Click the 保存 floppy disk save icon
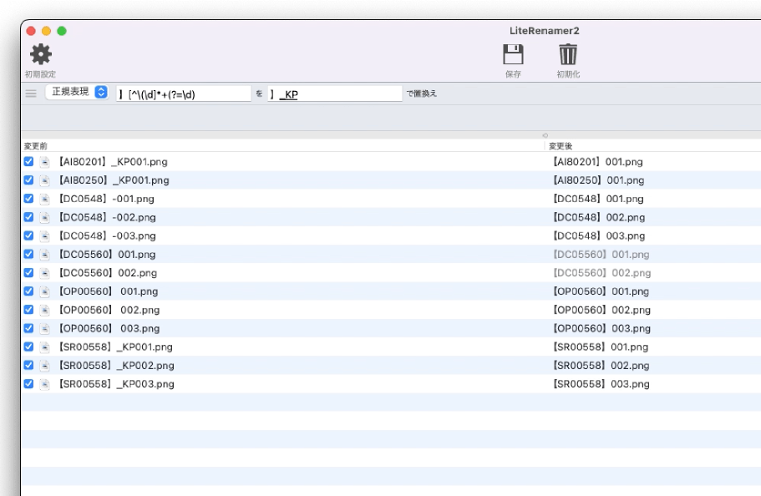 (513, 55)
